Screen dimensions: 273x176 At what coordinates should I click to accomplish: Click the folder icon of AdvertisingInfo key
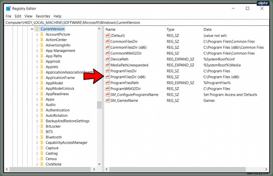(42, 45)
